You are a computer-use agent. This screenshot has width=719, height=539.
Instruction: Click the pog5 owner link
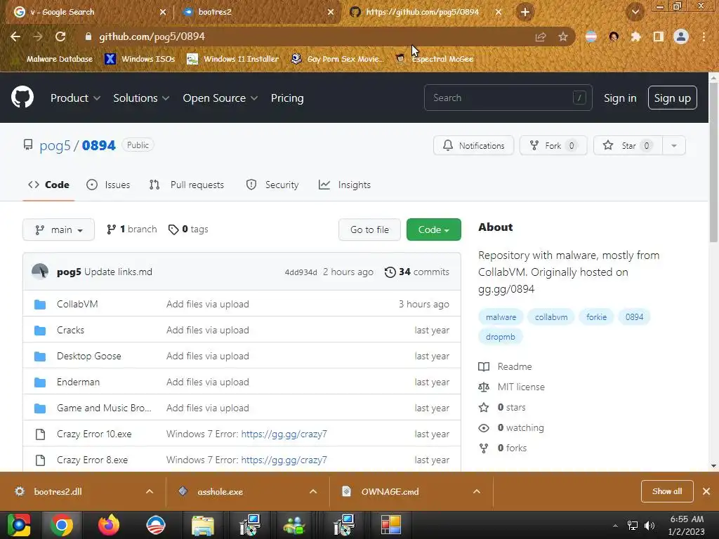55,145
